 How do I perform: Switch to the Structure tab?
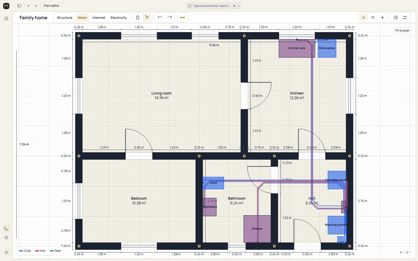click(x=65, y=17)
